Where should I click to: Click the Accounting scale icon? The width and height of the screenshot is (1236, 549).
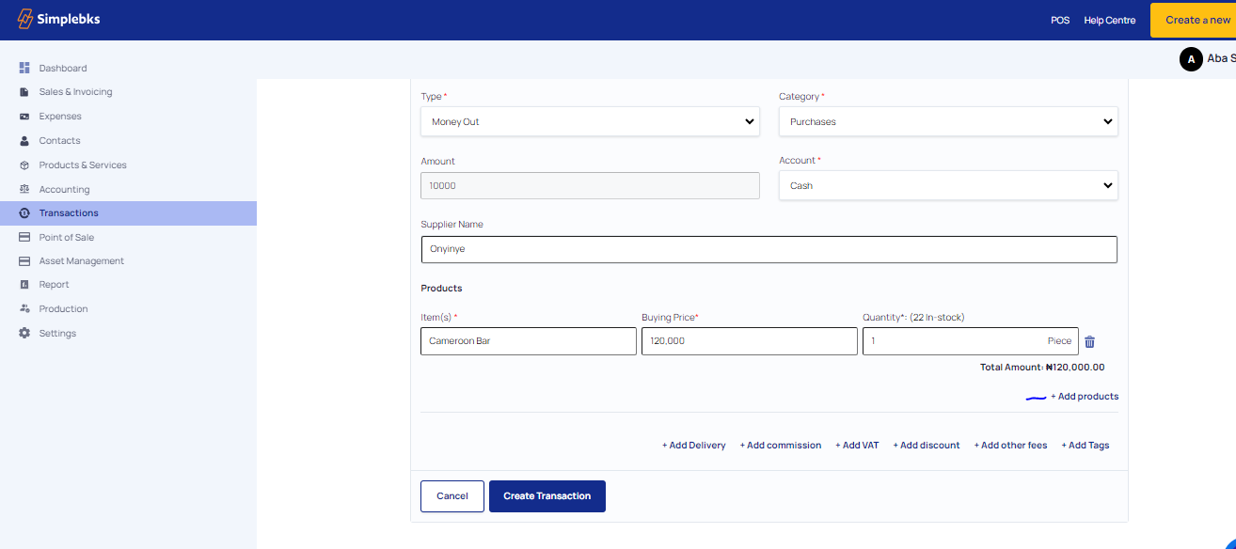pyautogui.click(x=24, y=189)
